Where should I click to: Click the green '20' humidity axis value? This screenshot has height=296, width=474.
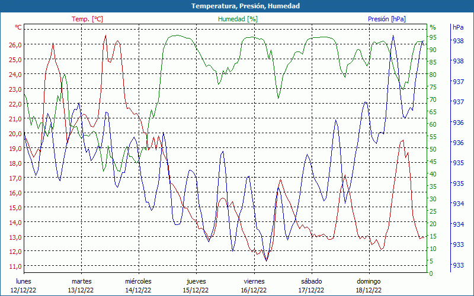click(x=433, y=224)
